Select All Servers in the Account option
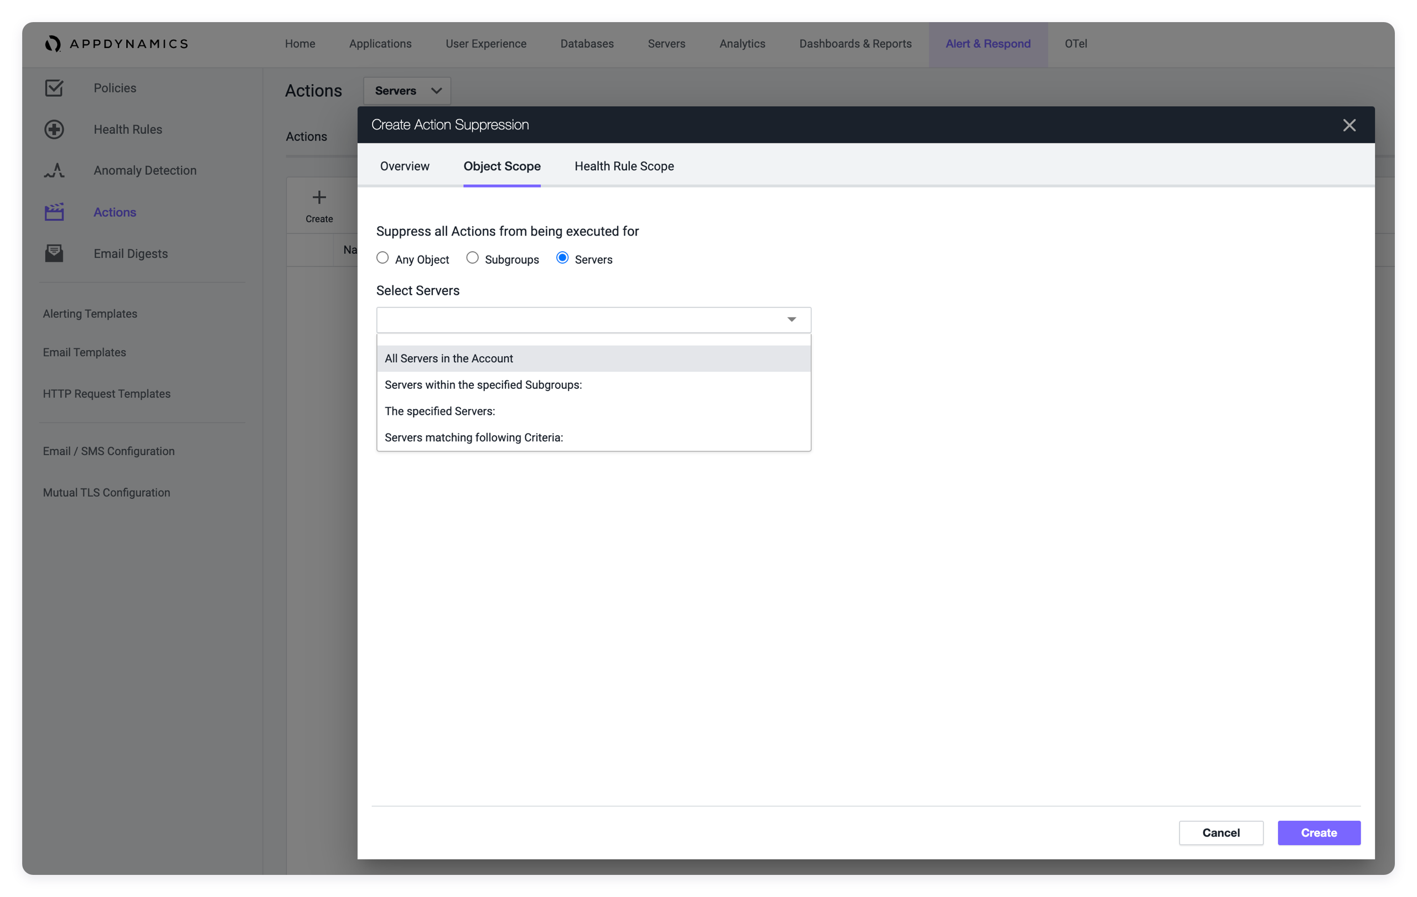The width and height of the screenshot is (1417, 897). pyautogui.click(x=593, y=357)
